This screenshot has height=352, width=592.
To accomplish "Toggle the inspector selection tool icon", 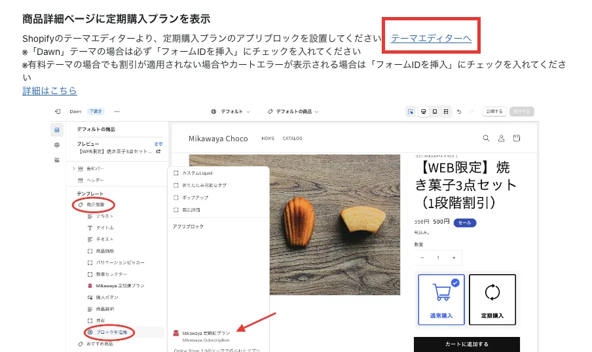I will pyautogui.click(x=411, y=112).
